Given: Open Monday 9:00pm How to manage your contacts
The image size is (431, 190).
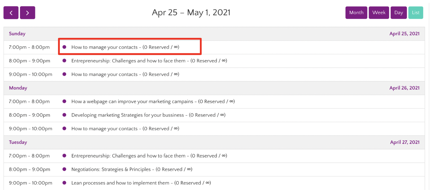Looking at the screenshot, I should (125, 129).
